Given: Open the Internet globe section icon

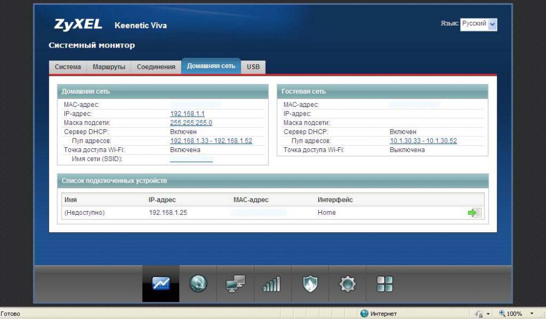Looking at the screenshot, I should pos(198,284).
